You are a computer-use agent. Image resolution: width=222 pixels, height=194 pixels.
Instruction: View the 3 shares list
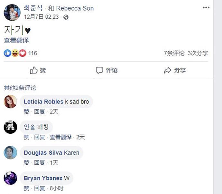point(198,53)
